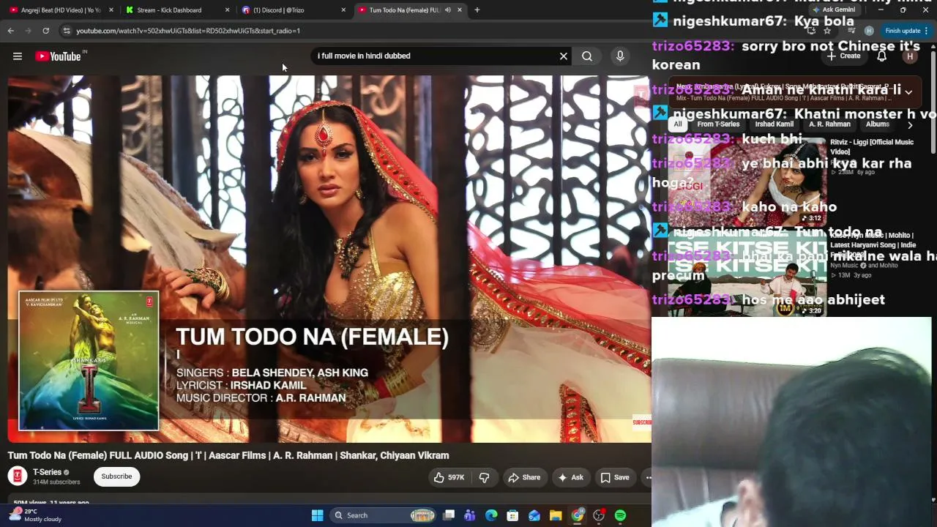Screen dimensions: 937x527
Task: Open the YouTube account avatar menu
Action: 910,56
